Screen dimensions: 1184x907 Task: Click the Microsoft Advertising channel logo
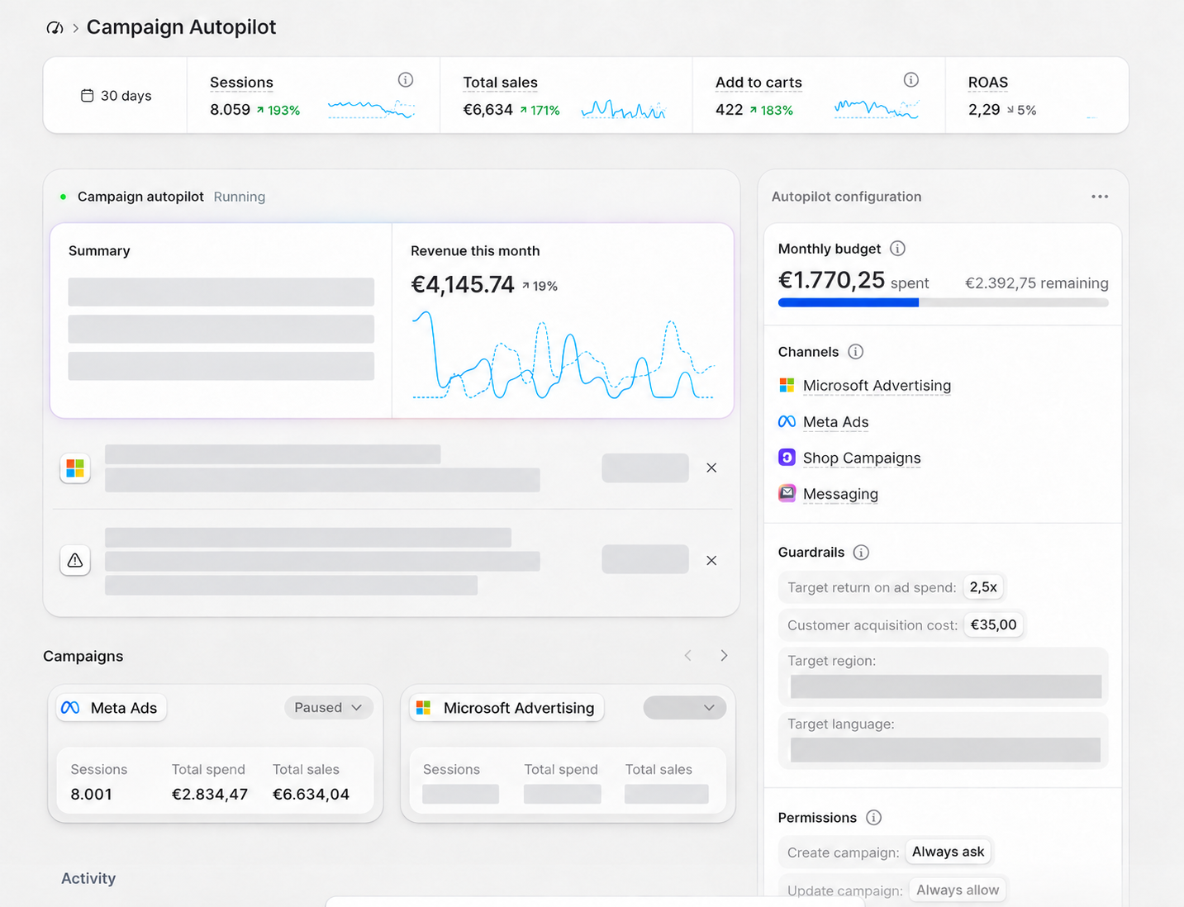click(787, 386)
